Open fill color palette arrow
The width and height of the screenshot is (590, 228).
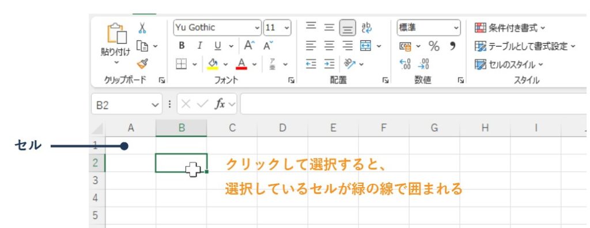tap(225, 64)
